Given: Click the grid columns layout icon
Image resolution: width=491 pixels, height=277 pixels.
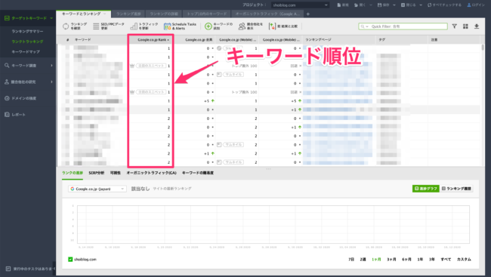Looking at the screenshot, I should pyautogui.click(x=465, y=26).
